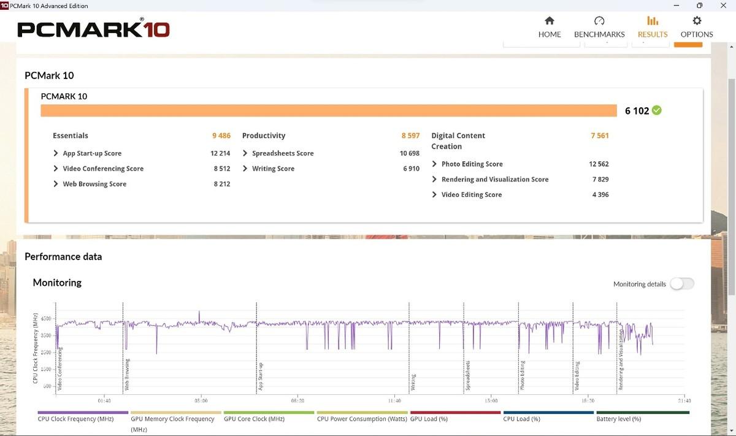
Task: Toggle the CPU Load legend series
Action: tap(548, 417)
